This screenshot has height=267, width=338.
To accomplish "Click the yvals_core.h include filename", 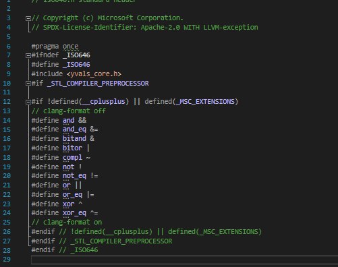I will 94,74.
